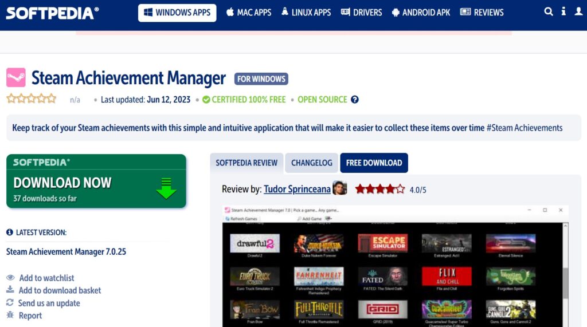Click the For Windows badge
Screen dimensions: 587x327
click(x=261, y=79)
